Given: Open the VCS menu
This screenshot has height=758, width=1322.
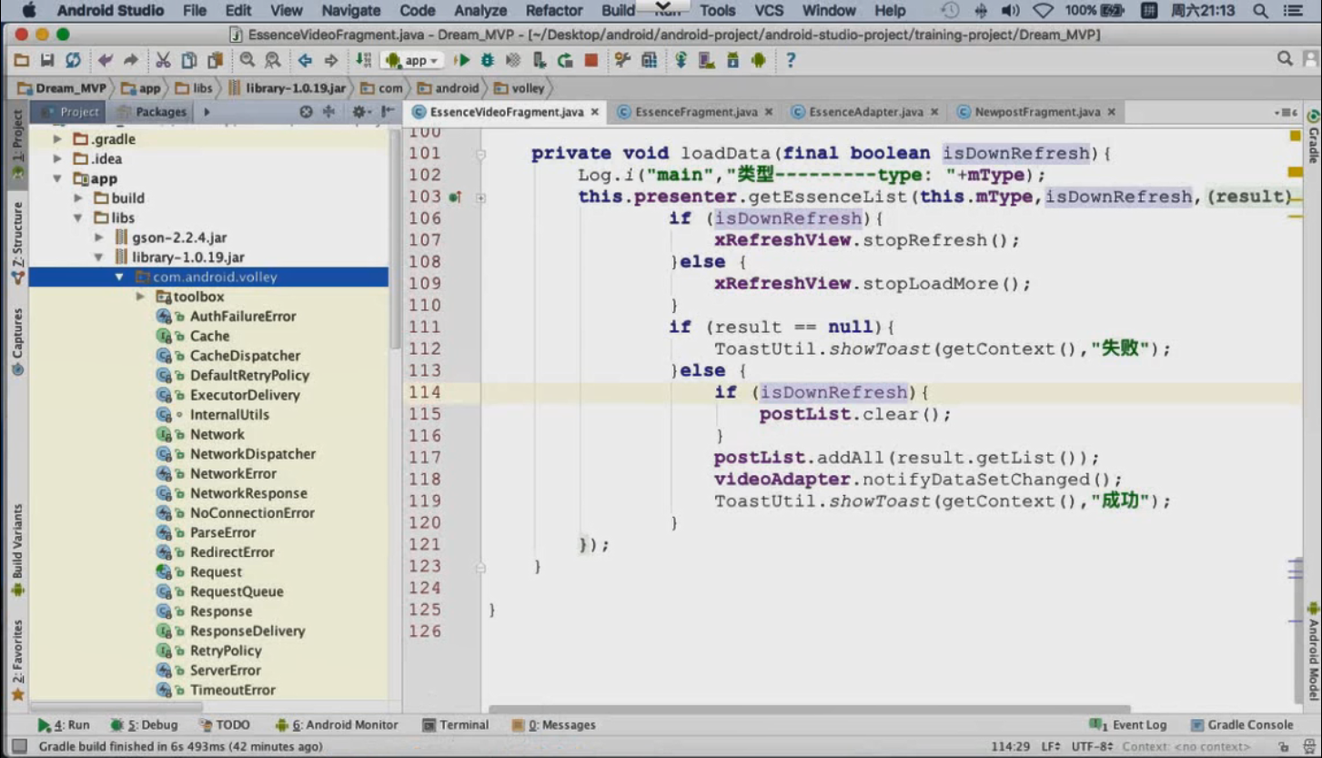Looking at the screenshot, I should click(769, 11).
